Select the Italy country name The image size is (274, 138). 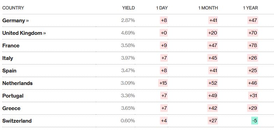[8, 58]
